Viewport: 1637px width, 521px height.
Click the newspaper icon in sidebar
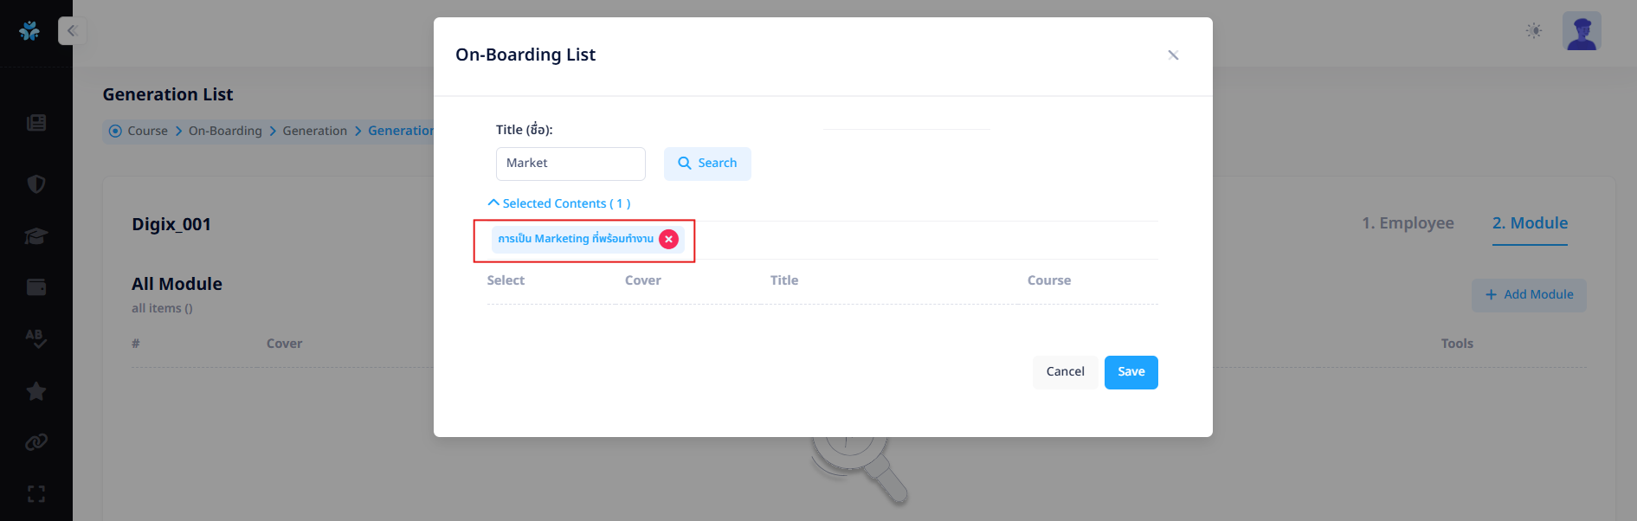(x=36, y=123)
